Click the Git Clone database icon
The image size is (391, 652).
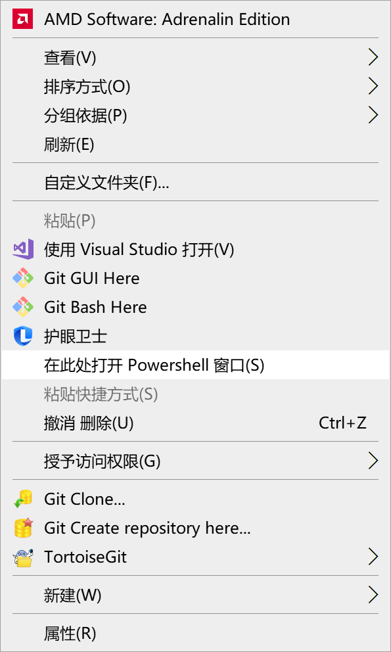(23, 499)
